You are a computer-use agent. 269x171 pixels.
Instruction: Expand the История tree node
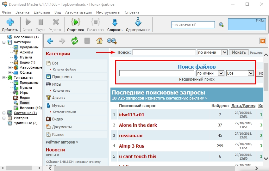pos(4,118)
